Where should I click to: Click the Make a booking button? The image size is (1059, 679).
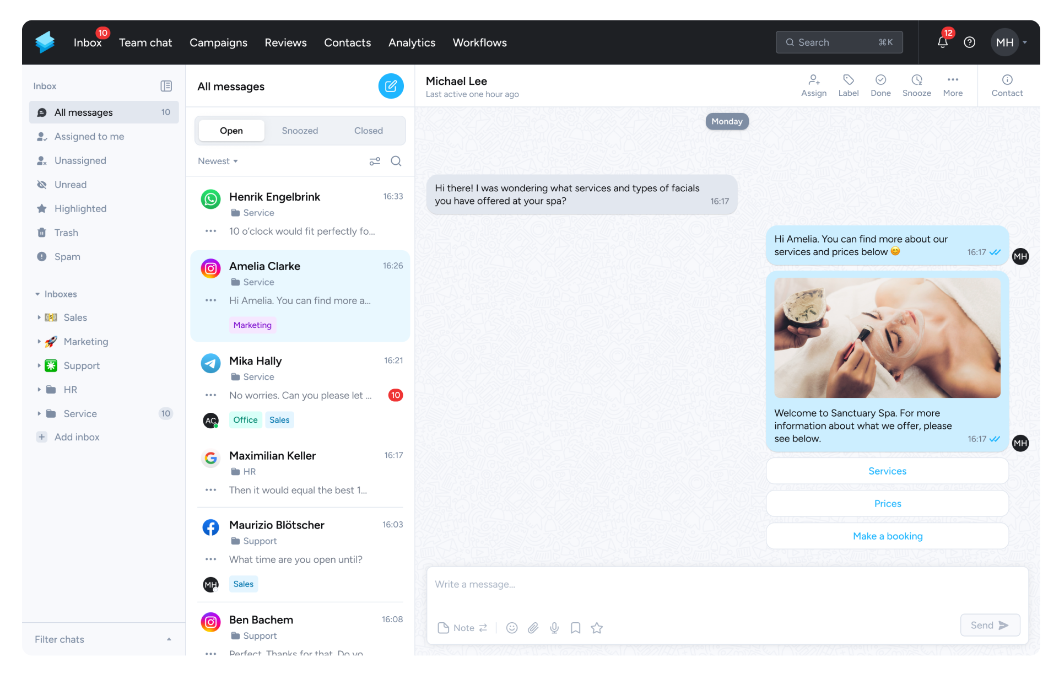tap(887, 536)
